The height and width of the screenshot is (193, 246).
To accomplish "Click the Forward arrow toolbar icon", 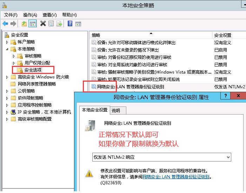I will click(13, 24).
